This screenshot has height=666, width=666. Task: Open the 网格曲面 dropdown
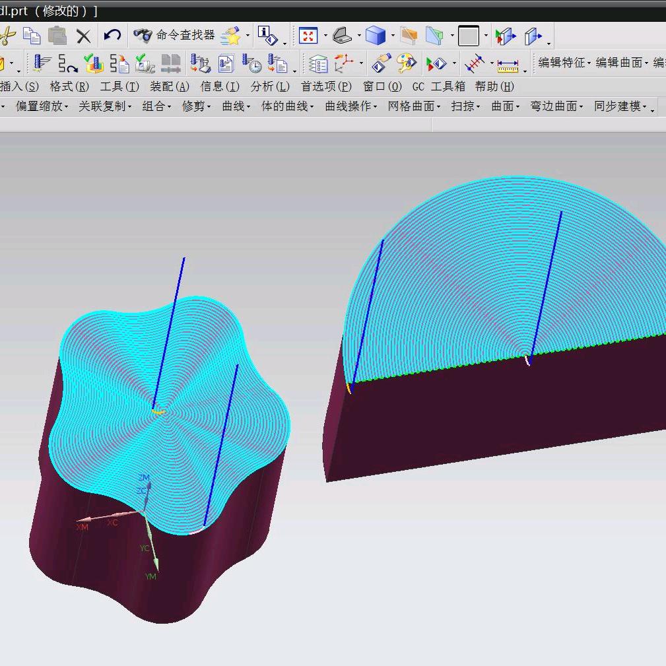click(414, 106)
